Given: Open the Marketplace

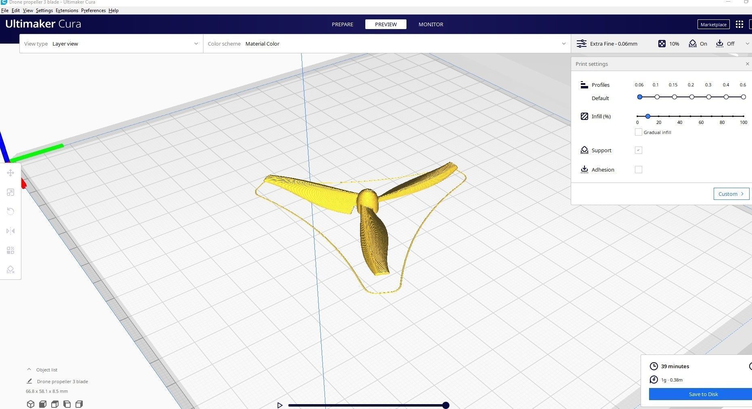Looking at the screenshot, I should (713, 24).
